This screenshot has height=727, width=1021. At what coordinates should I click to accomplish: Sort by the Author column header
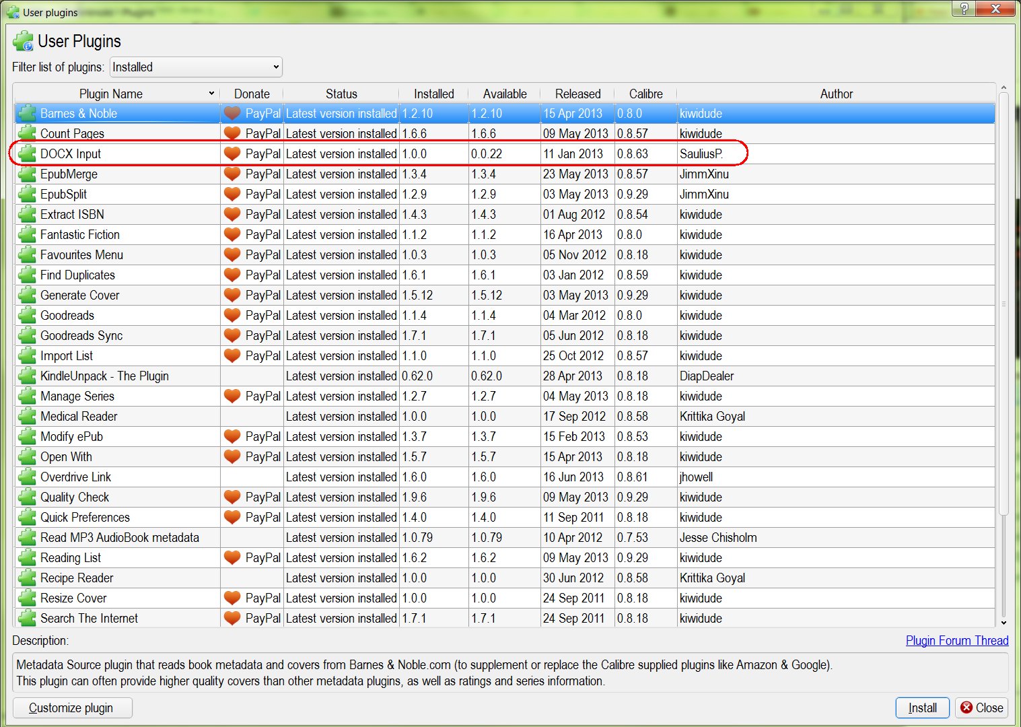pyautogui.click(x=836, y=94)
